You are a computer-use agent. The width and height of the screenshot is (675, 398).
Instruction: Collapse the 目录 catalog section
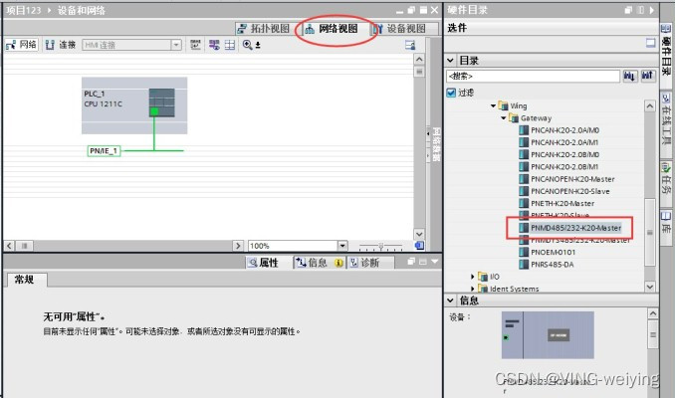(450, 61)
